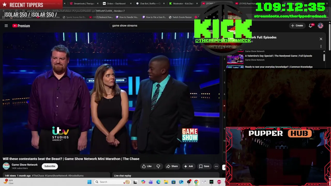
Task: Click the video player to pause
Action: 111,93
